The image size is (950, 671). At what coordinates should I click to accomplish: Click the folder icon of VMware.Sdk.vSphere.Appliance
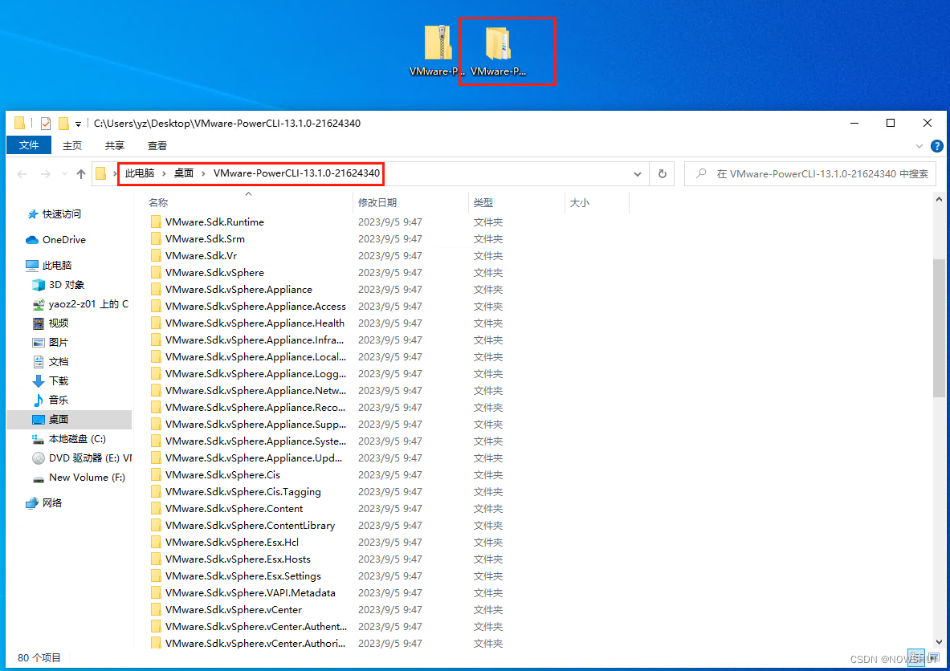(157, 290)
